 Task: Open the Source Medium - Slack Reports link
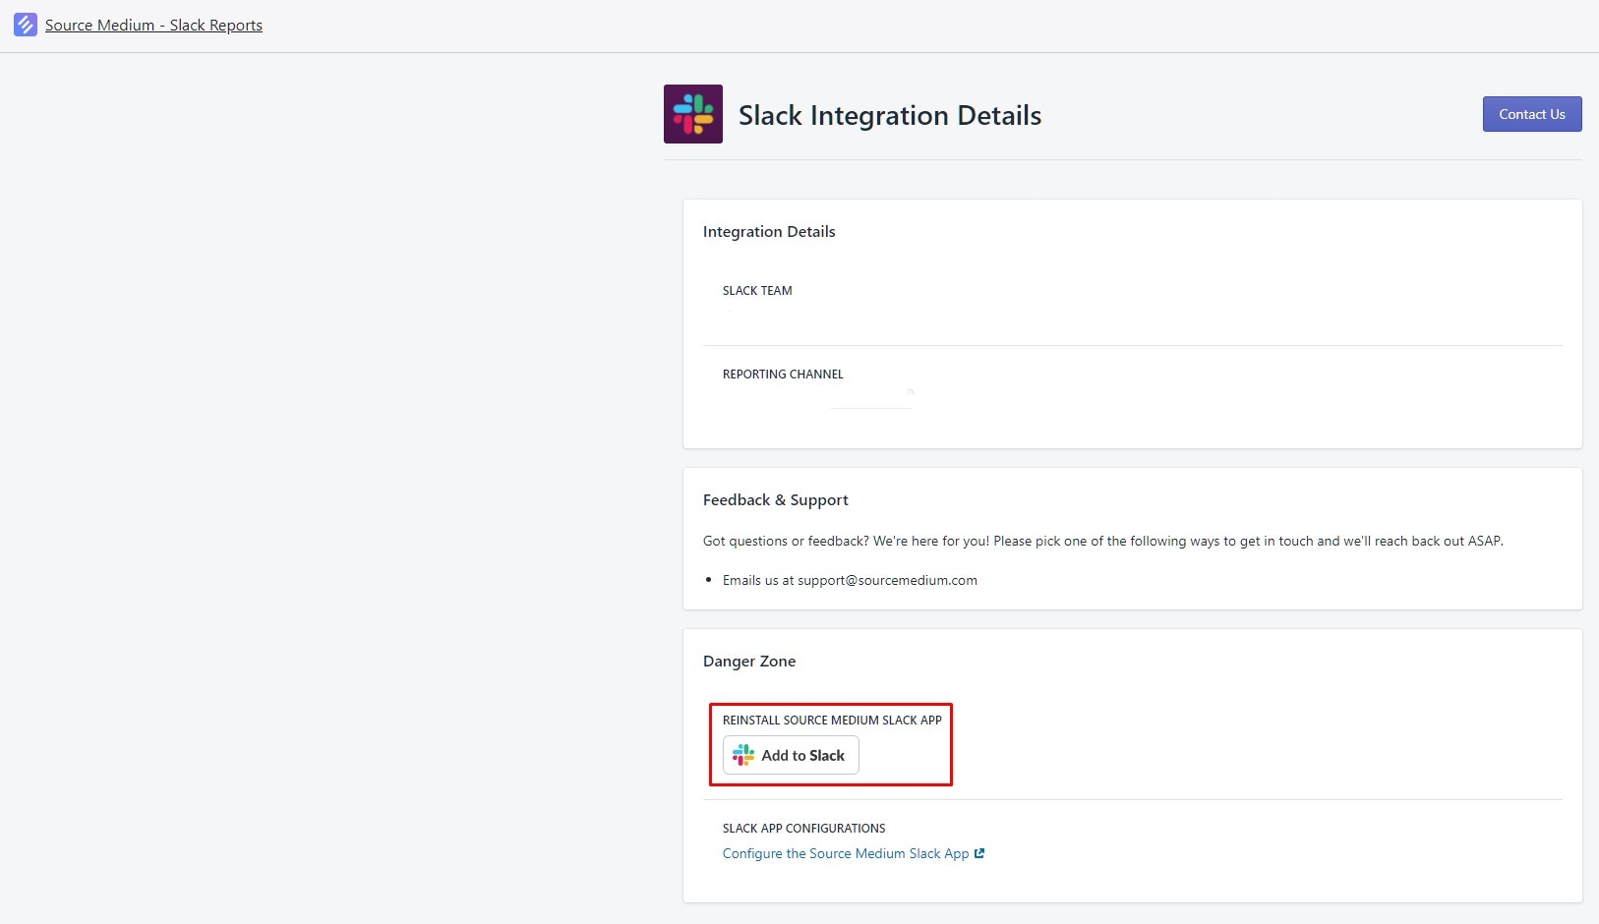pos(153,26)
